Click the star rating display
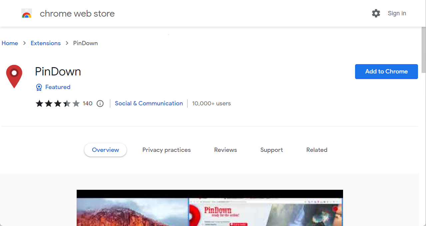Viewport: 426px width, 226px height. tap(58, 103)
